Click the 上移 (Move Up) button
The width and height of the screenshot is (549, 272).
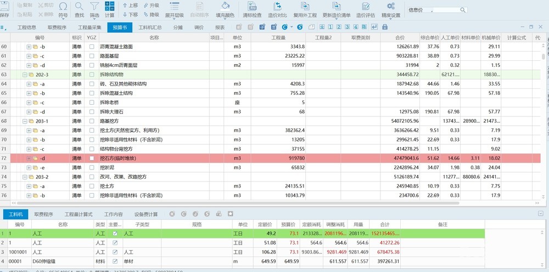[x=130, y=5]
